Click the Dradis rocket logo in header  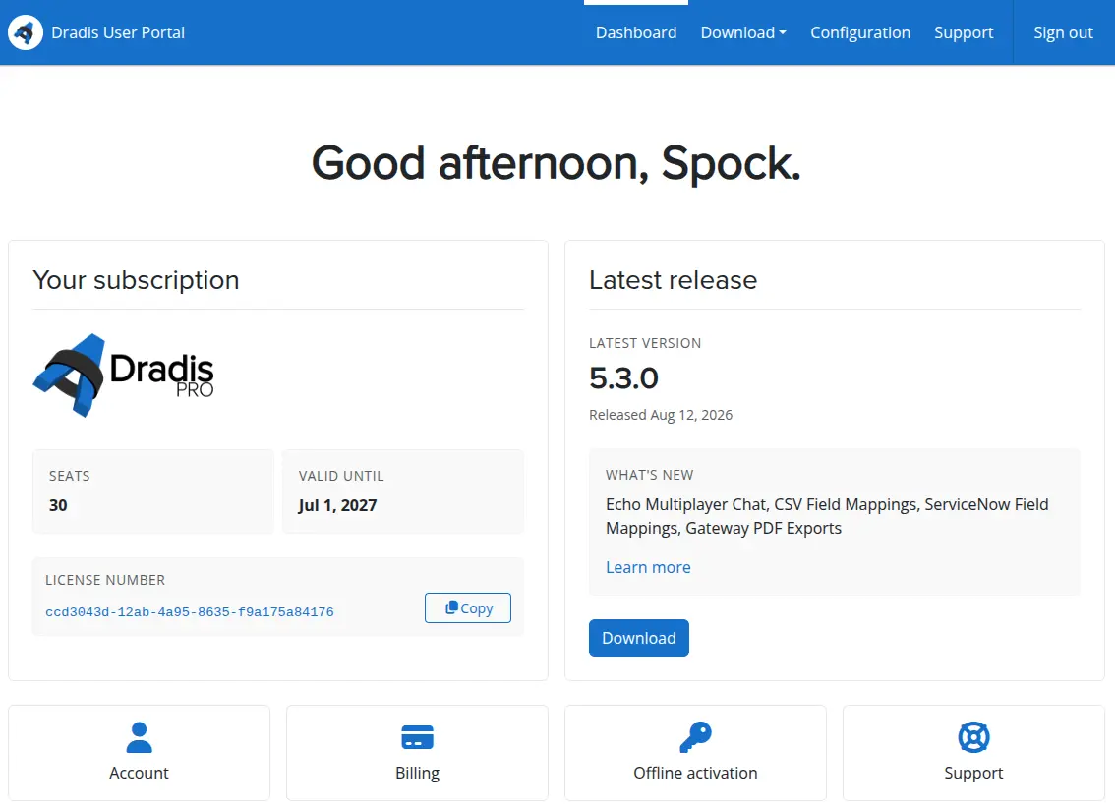pos(25,32)
